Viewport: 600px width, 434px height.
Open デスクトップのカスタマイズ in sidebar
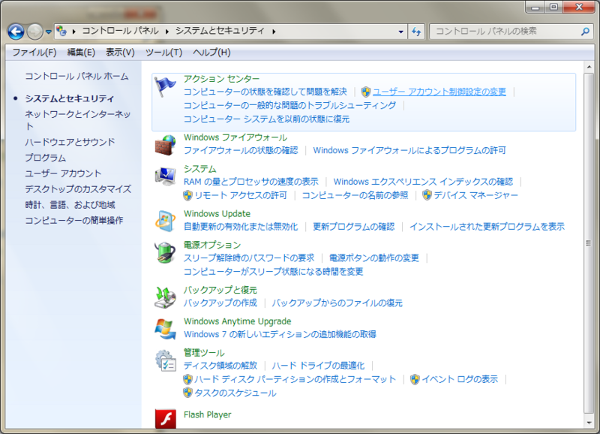(78, 189)
